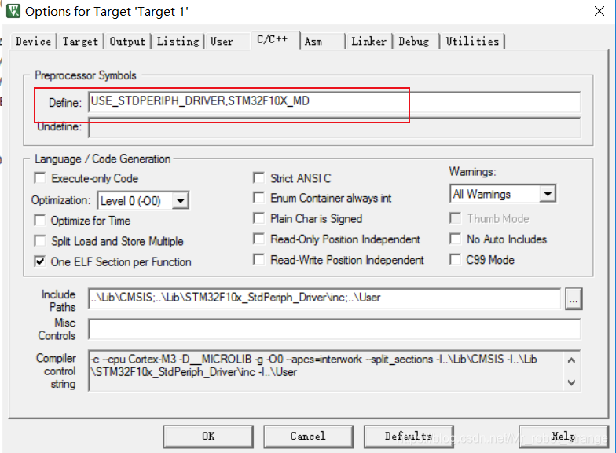The width and height of the screenshot is (616, 453).
Task: Open the Target tab
Action: [x=80, y=41]
